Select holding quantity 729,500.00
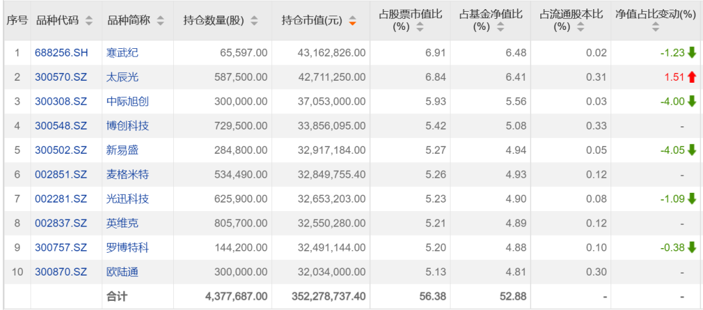703x310 pixels. 241,126
